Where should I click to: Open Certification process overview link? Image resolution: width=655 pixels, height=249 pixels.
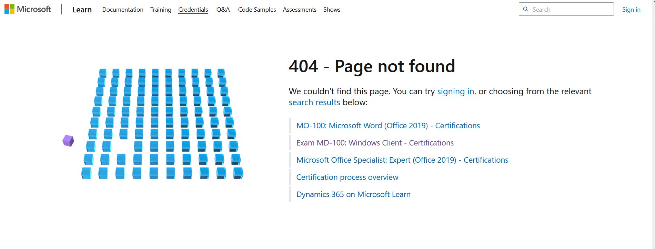tap(347, 177)
